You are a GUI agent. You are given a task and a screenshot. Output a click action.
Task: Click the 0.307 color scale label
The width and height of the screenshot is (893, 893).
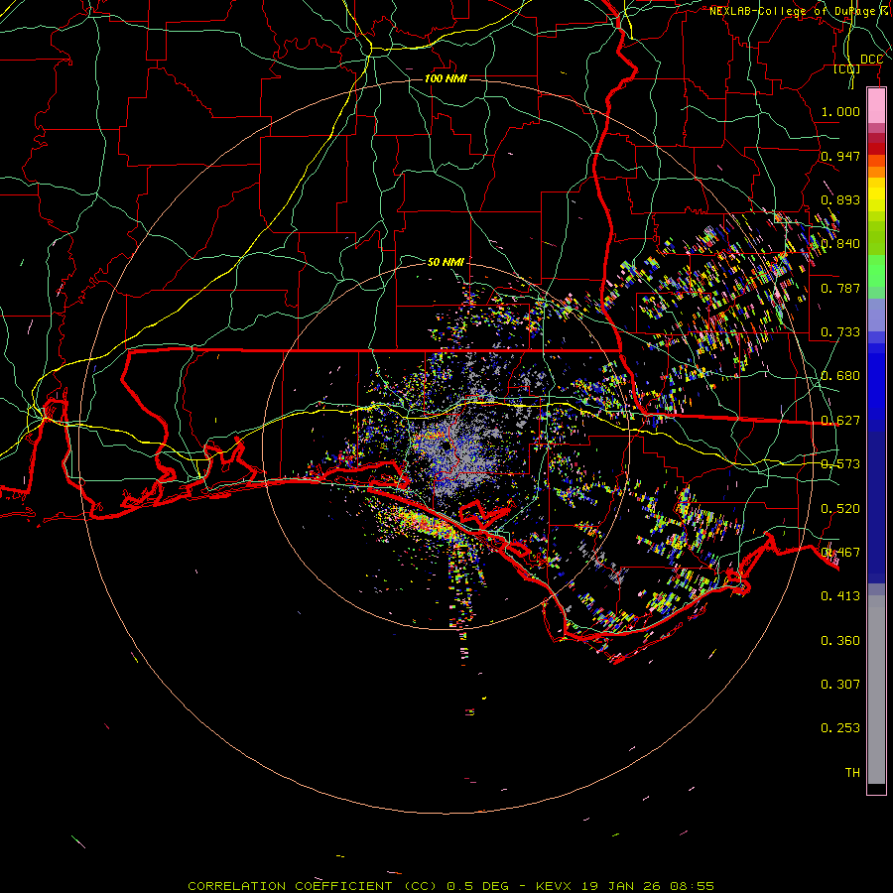[840, 685]
